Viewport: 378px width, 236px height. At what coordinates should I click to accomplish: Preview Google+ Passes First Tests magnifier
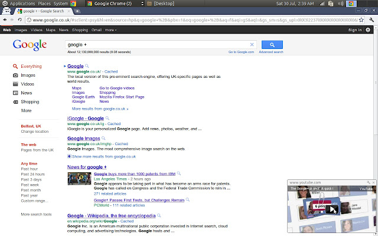pos(188,199)
